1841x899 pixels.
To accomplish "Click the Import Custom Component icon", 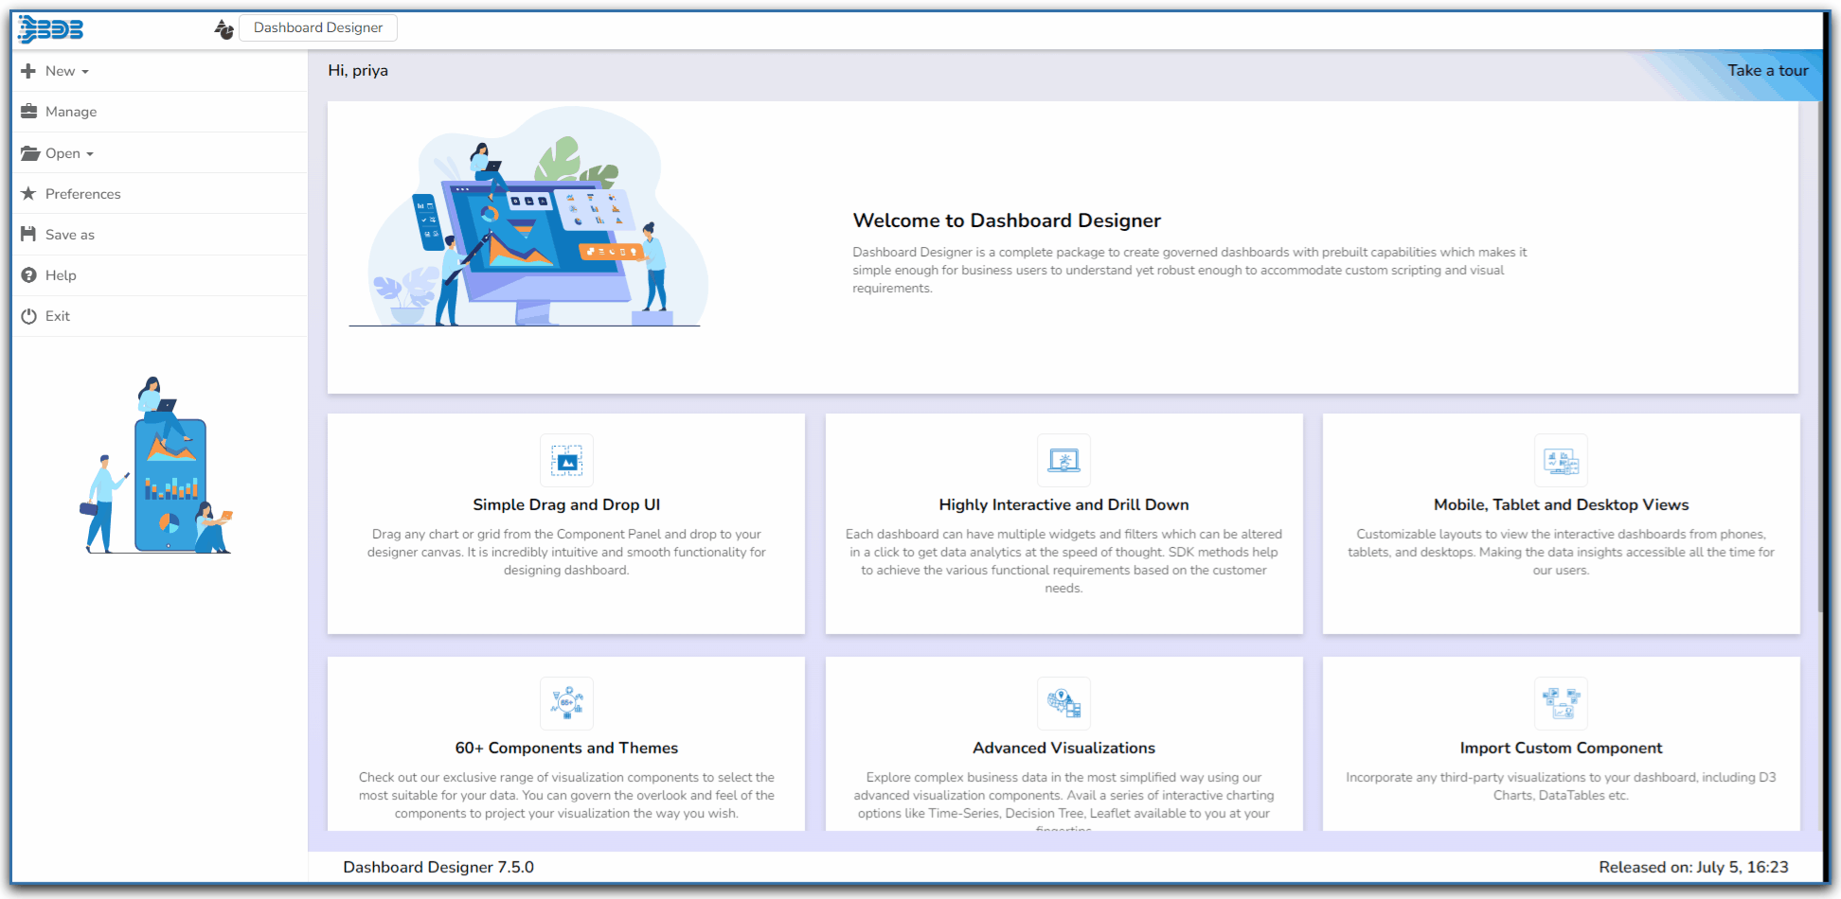I will (x=1561, y=703).
